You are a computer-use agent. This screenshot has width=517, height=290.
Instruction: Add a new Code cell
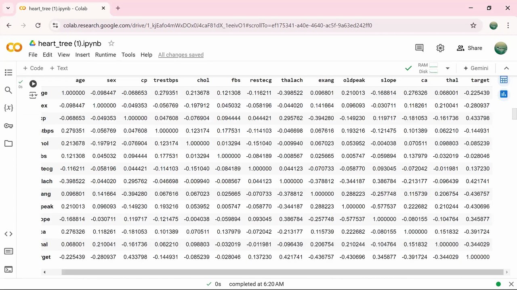click(x=33, y=68)
